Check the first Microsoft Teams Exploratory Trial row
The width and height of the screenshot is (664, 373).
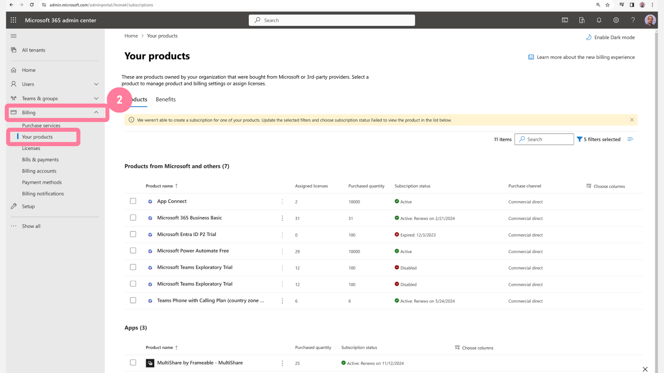pos(133,267)
